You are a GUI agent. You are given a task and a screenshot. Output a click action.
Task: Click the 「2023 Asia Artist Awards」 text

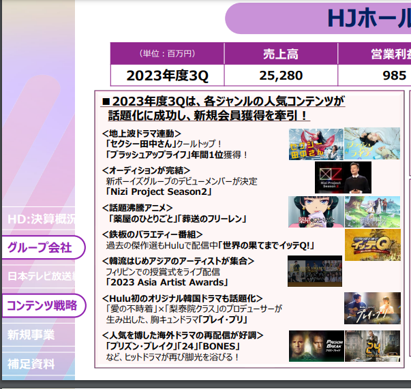[x=166, y=283]
